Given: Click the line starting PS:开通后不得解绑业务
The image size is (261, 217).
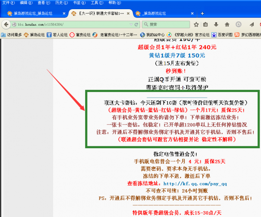Looking at the screenshot, I should [x=175, y=198].
